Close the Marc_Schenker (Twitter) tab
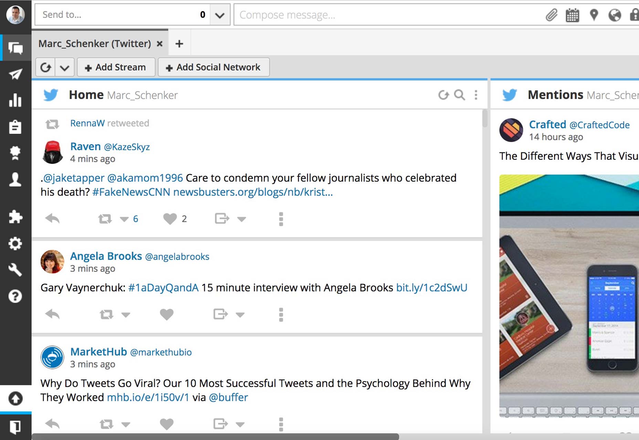639x440 pixels. (160, 44)
